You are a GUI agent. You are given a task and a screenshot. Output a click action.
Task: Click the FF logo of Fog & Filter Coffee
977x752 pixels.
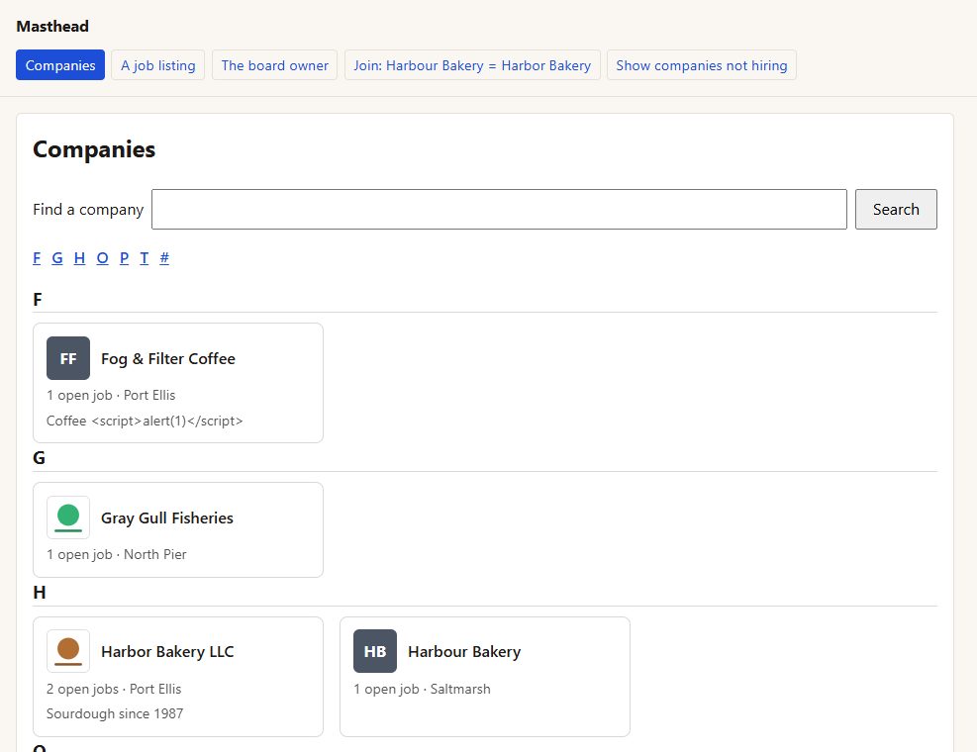click(68, 358)
